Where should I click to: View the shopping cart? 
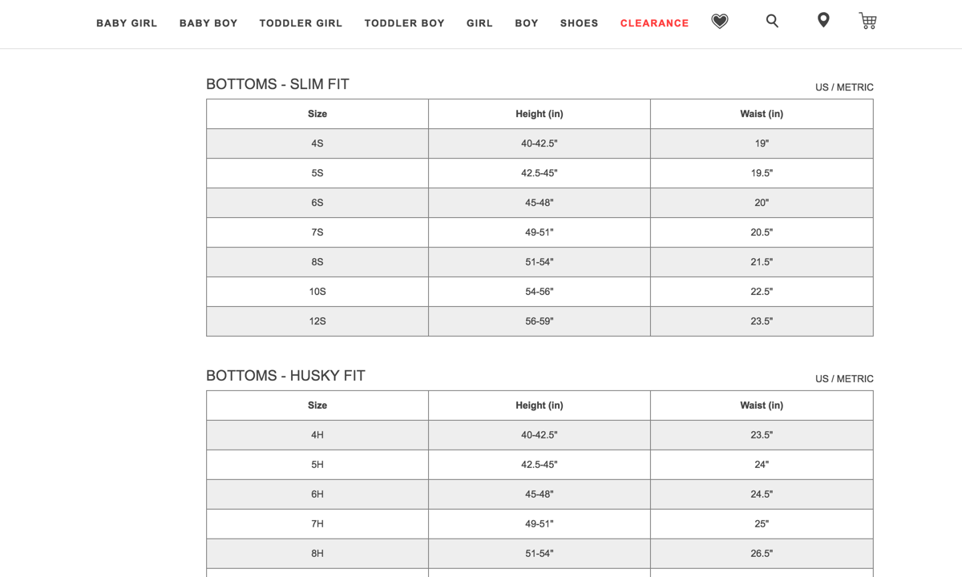(x=867, y=21)
